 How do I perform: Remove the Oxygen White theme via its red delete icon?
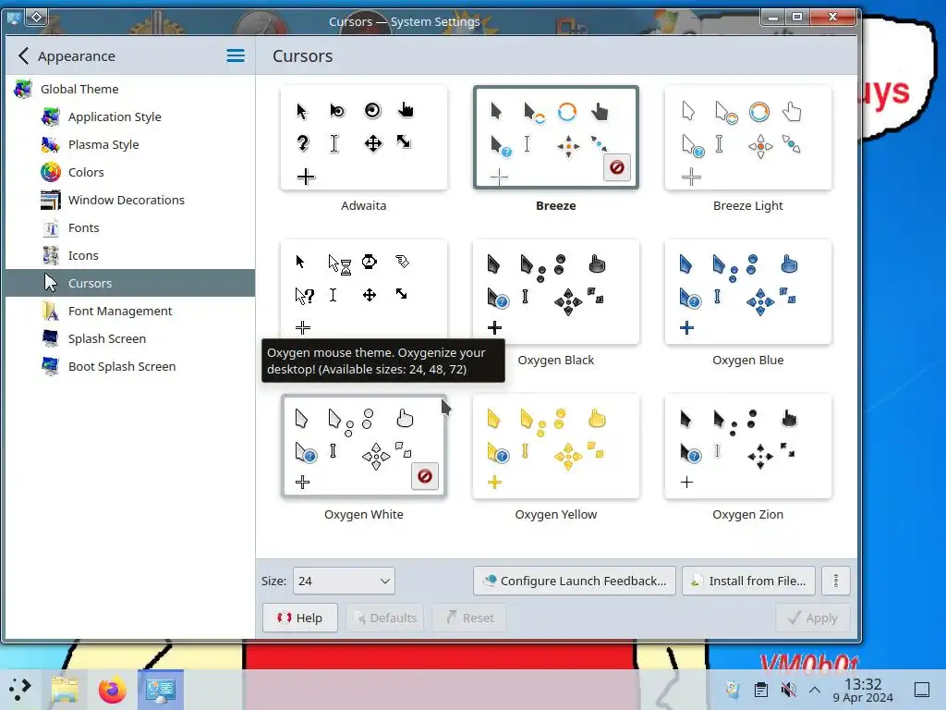tap(425, 476)
